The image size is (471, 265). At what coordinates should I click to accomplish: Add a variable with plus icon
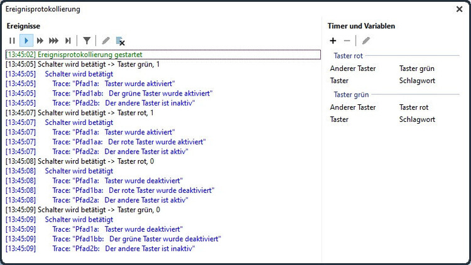click(333, 41)
